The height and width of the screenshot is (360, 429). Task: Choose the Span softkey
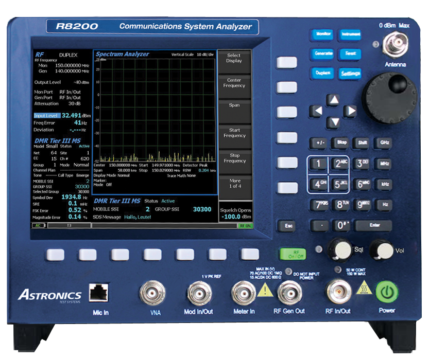(234, 105)
